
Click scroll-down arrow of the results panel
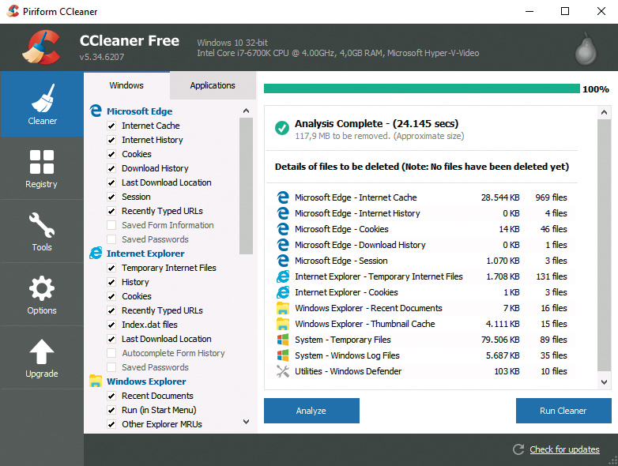[604, 381]
